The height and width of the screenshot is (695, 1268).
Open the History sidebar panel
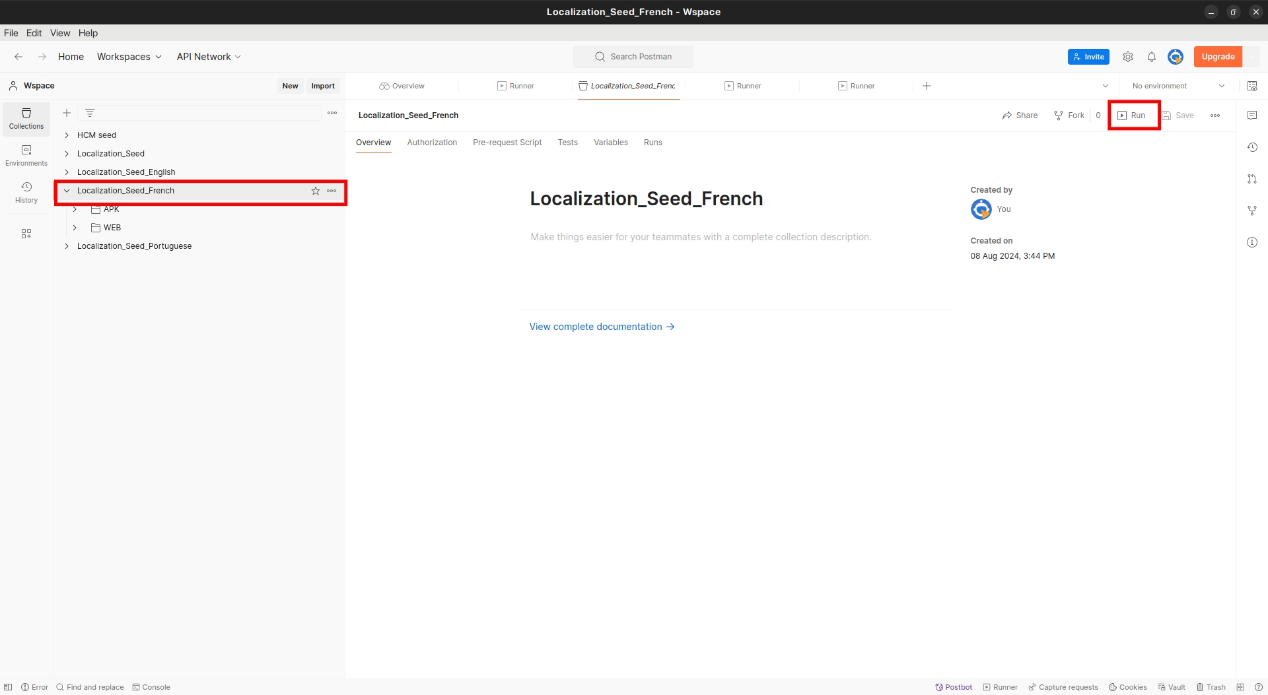(26, 192)
